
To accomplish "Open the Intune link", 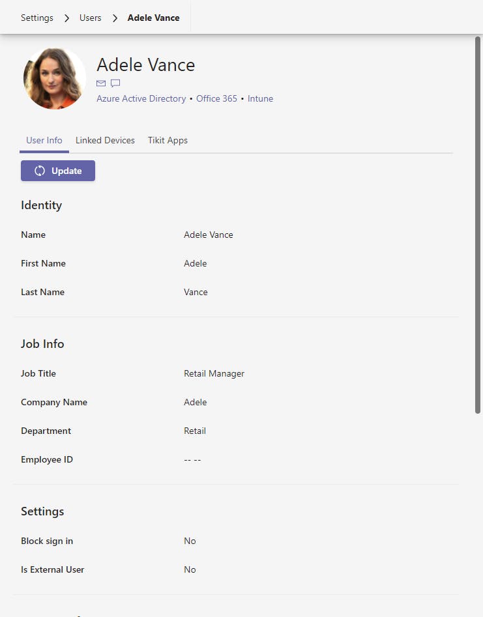I will [260, 98].
